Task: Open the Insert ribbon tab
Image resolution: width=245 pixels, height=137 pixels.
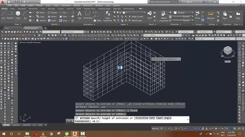Action: pyautogui.click(x=12, y=9)
